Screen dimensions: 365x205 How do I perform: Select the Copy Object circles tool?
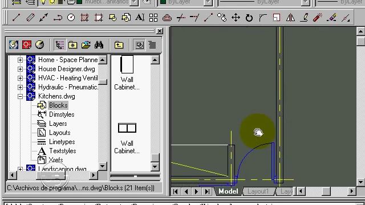[222, 18]
